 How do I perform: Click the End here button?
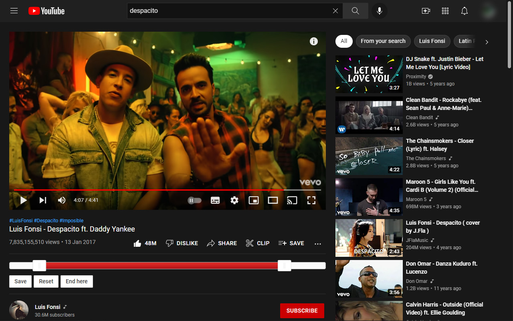[x=77, y=281]
